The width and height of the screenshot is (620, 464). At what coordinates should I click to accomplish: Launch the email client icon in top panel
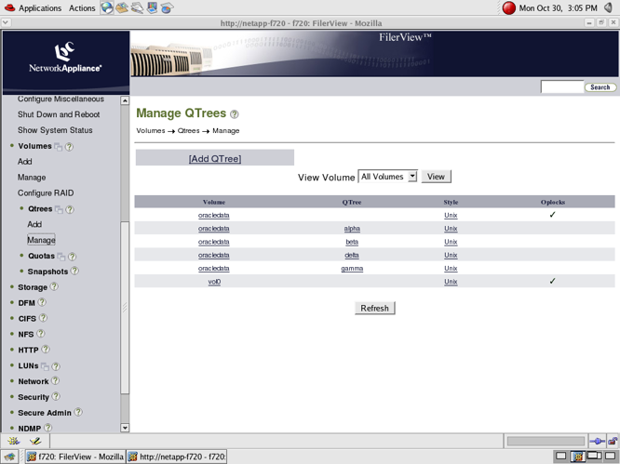122,7
